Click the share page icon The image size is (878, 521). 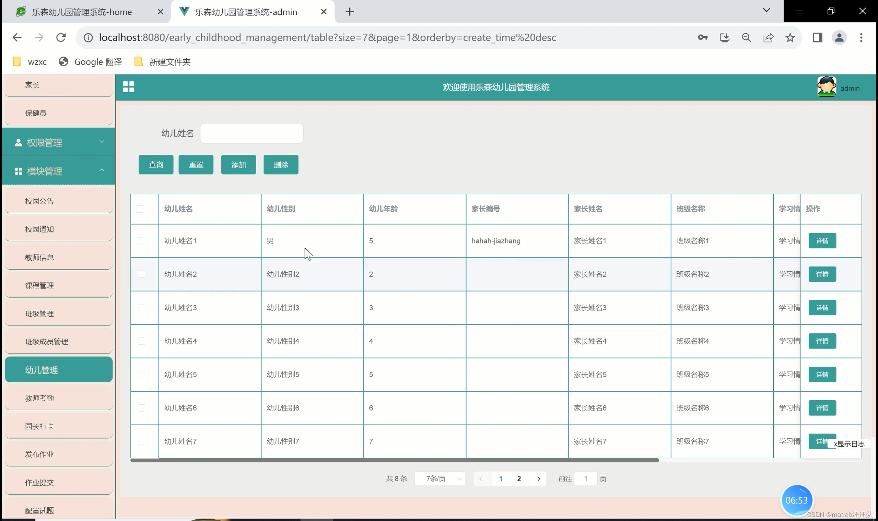768,38
